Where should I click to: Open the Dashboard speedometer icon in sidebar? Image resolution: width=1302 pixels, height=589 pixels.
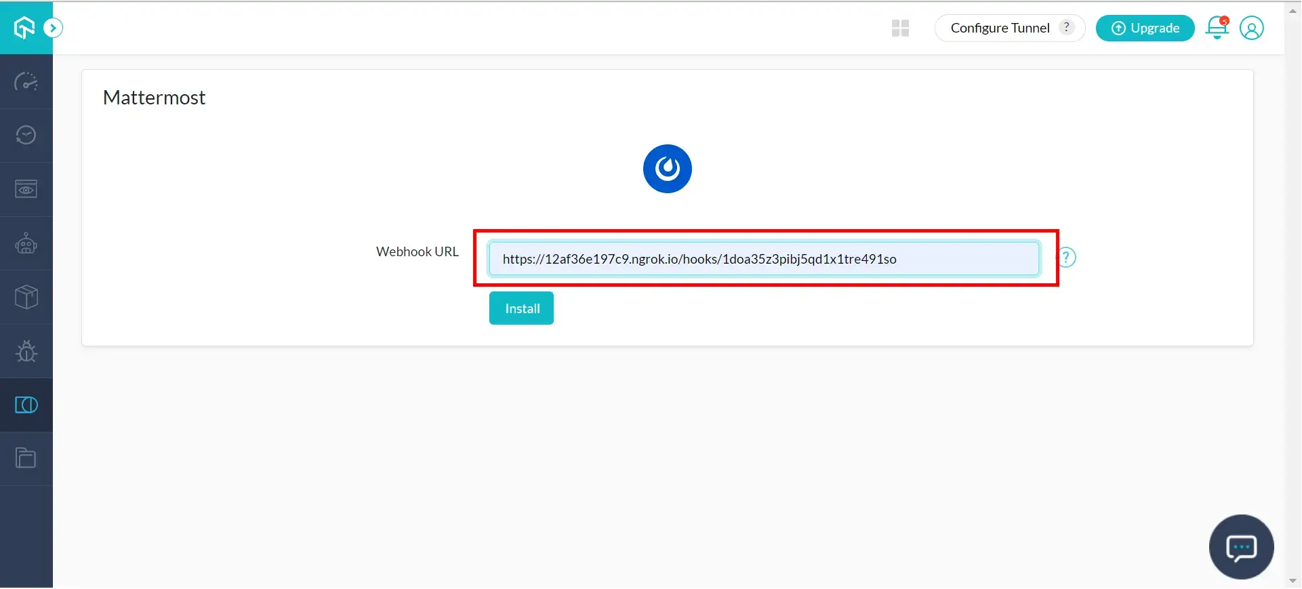(26, 82)
